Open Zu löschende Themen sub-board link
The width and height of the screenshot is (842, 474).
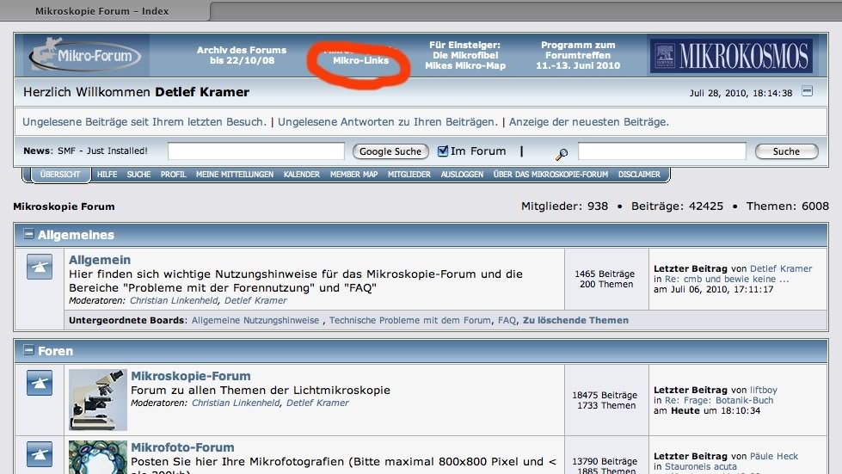[575, 320]
